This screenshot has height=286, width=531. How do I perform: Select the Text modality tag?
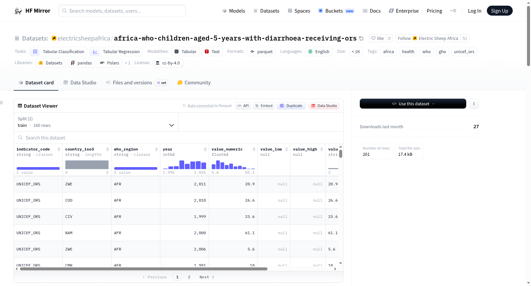[x=212, y=51]
